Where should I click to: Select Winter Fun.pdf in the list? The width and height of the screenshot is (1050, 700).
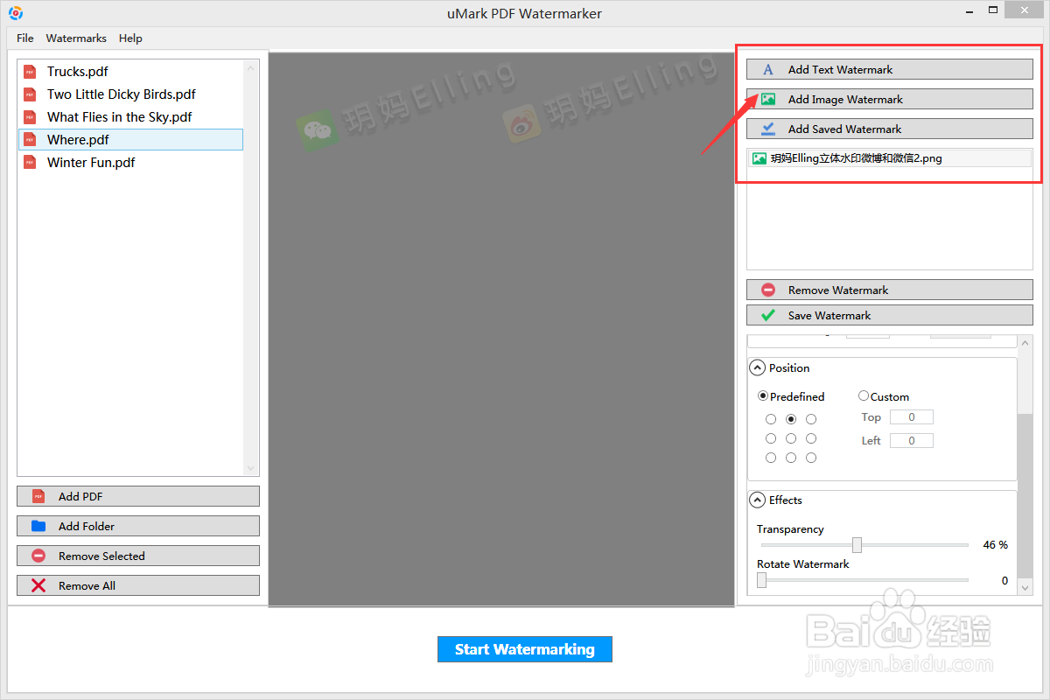tap(130, 163)
